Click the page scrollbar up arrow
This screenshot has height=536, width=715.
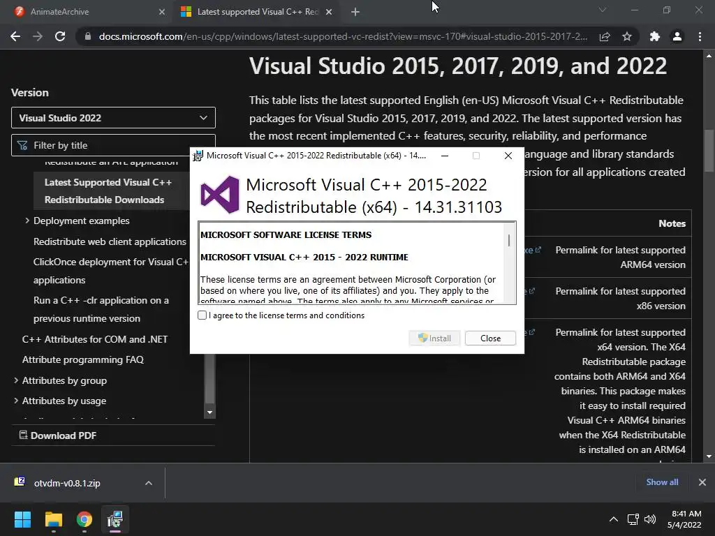pos(709,56)
